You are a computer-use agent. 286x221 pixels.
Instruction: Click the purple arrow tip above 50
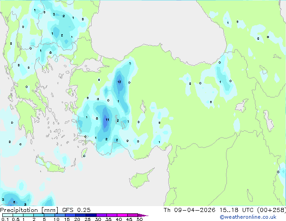point(143,215)
